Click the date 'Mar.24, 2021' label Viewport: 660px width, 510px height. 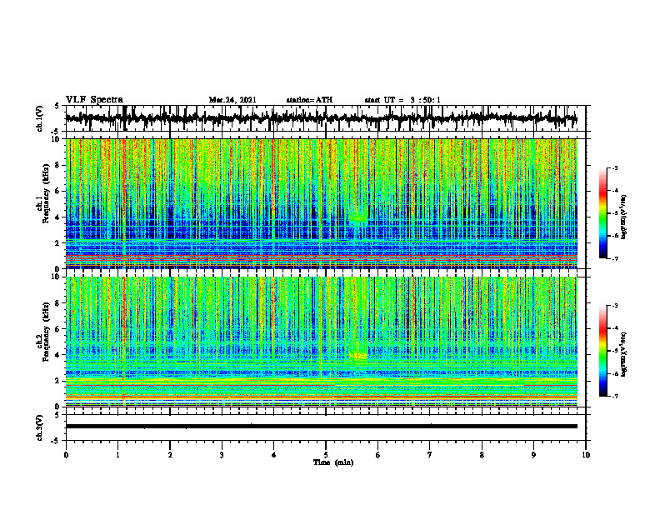pyautogui.click(x=232, y=100)
